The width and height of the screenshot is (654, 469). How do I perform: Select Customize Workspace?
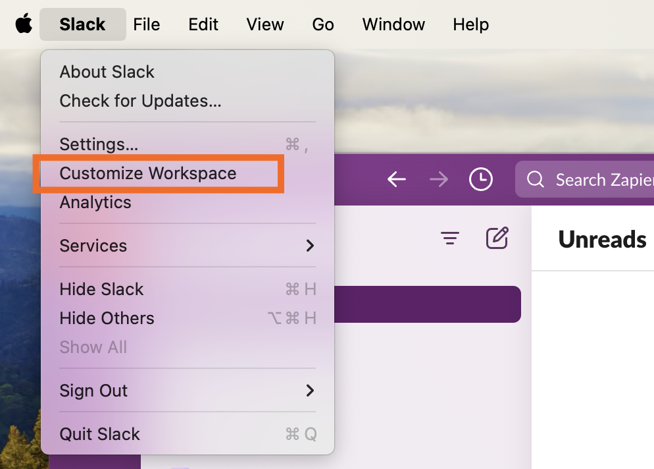pos(188,173)
